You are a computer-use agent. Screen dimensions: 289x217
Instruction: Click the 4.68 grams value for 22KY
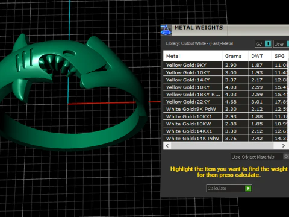point(231,102)
